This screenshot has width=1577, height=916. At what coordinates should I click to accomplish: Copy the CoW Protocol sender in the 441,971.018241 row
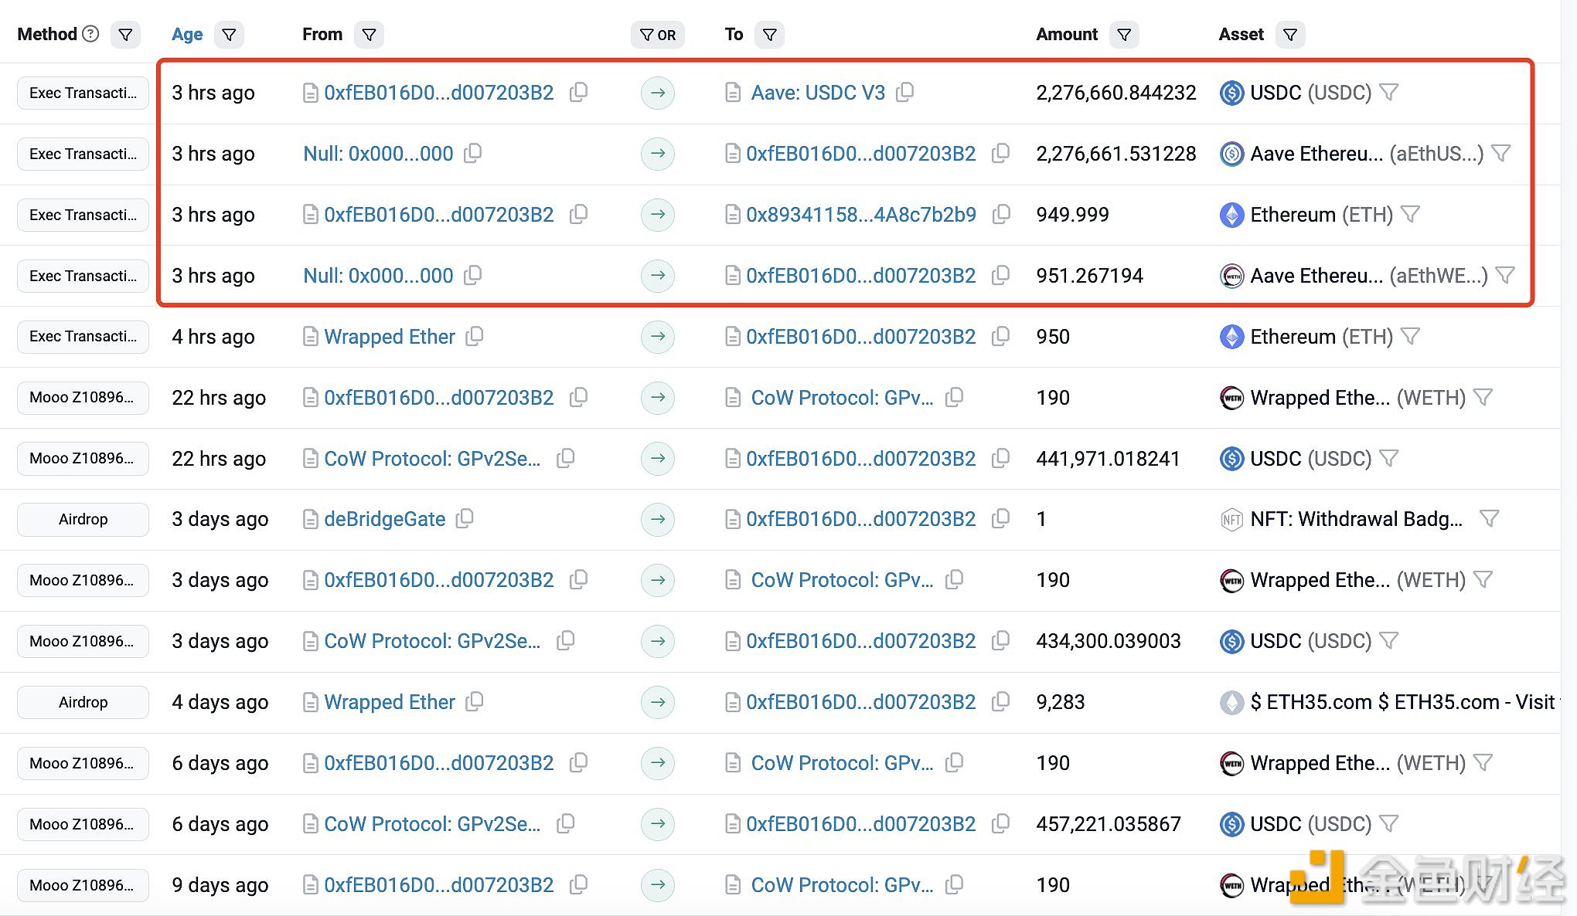tap(566, 459)
